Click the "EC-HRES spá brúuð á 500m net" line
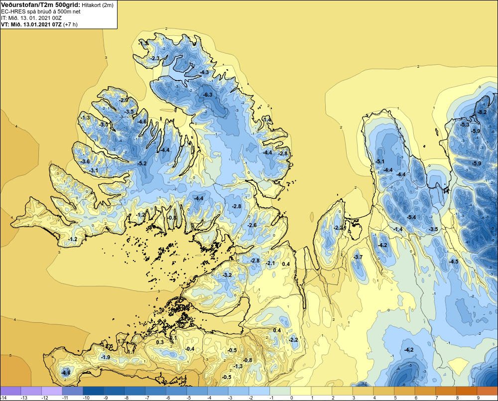The image size is (498, 401). pos(41,11)
